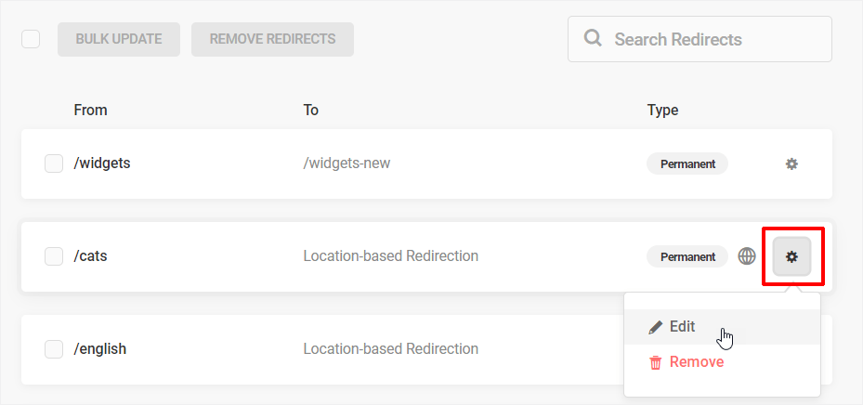Click Permanent badge in /widgets row
This screenshot has width=863, height=405.
687,164
